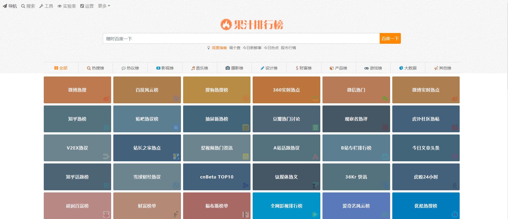Focus the 随时百度一下 search box
508x219 pixels.
241,39
